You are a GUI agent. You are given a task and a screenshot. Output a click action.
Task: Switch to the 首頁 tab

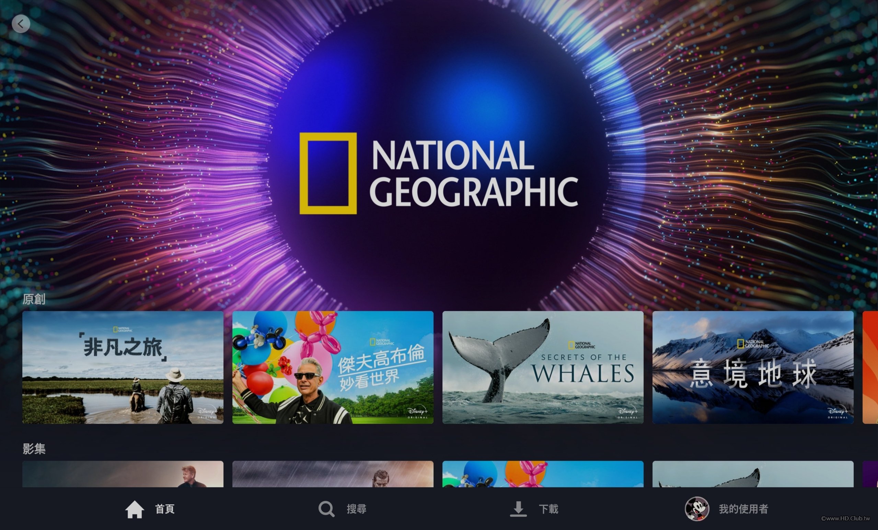point(165,509)
